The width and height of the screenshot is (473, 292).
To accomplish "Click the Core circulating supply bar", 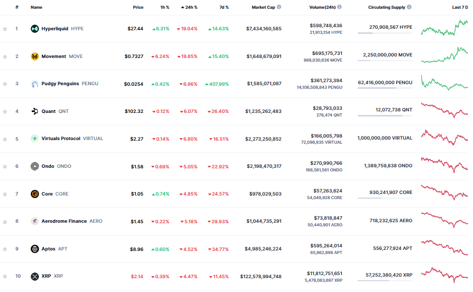I will (385, 198).
